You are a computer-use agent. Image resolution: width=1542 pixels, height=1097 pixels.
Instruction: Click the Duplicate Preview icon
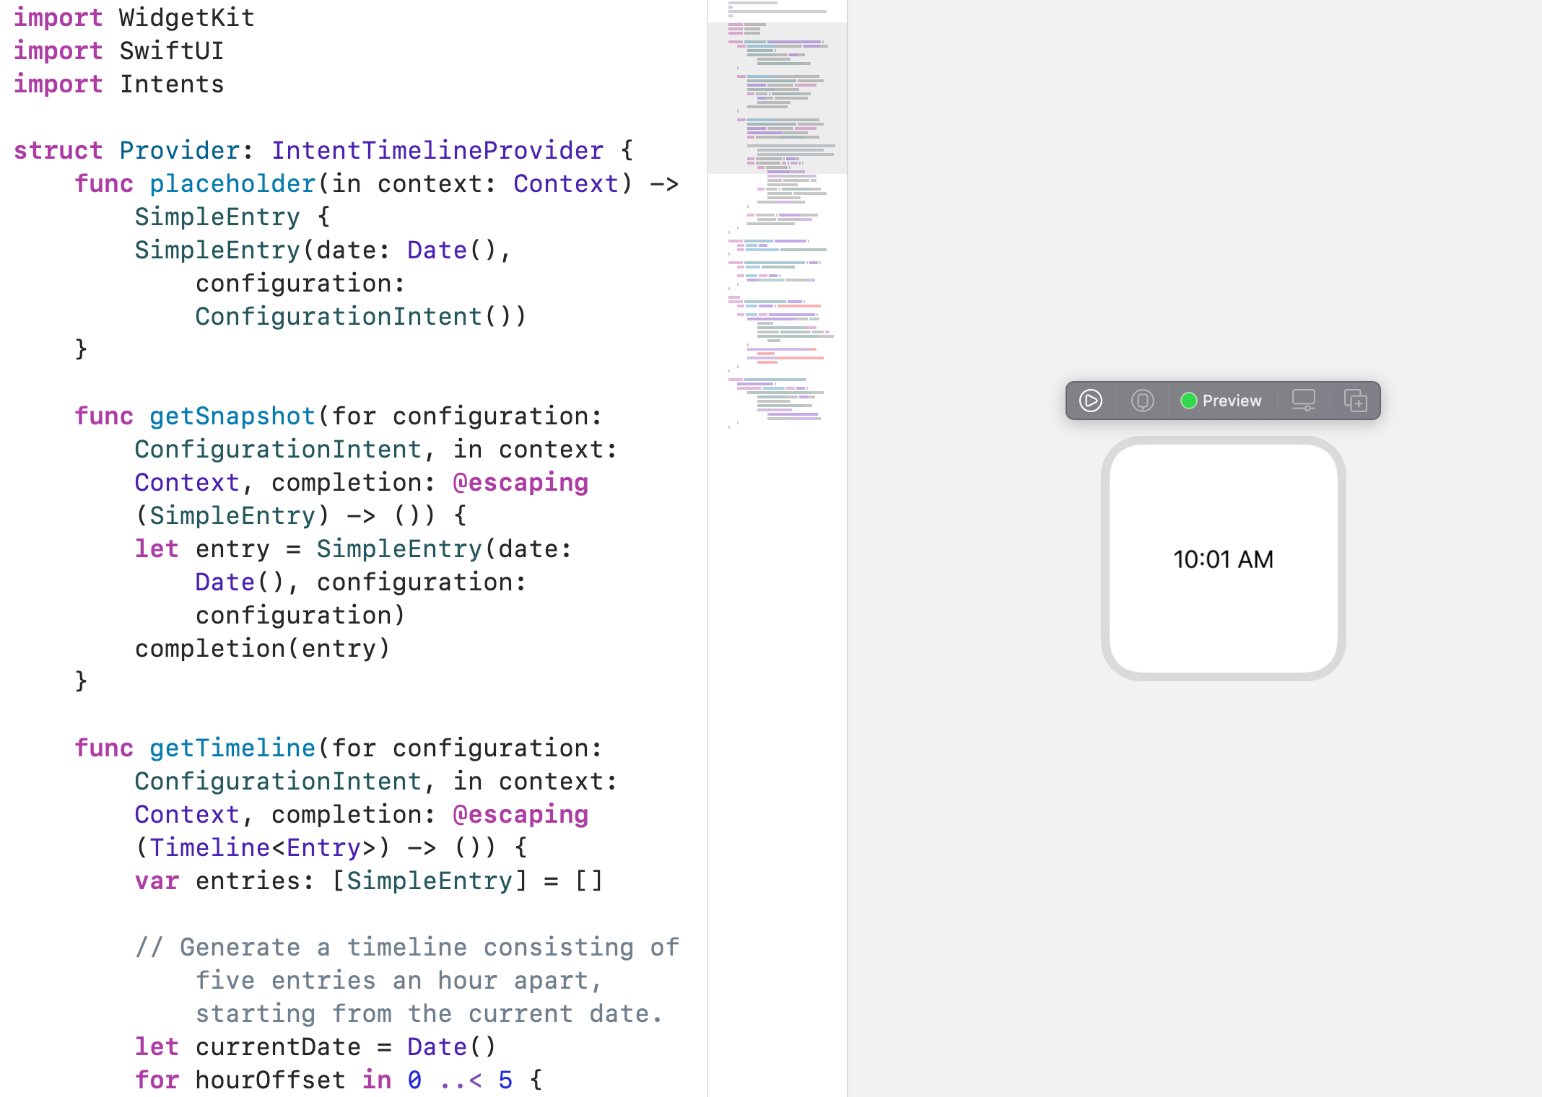(1355, 401)
